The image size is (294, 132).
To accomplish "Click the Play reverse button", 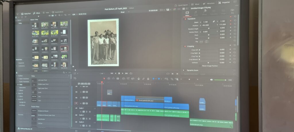I will point(115,73).
